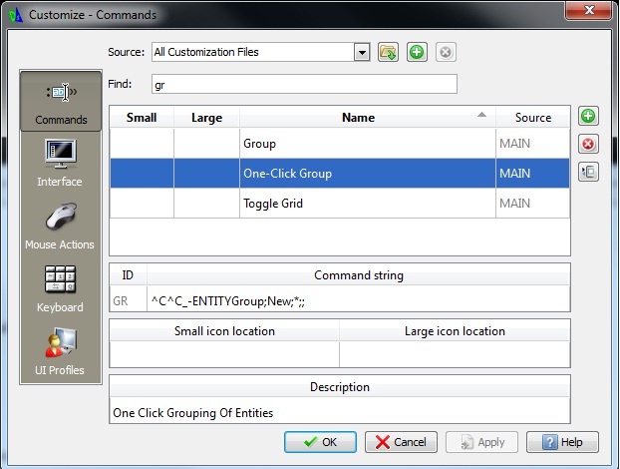Screen dimensions: 620x469
Task: Click MAIN source cell in Toggle Grid row
Action: 532,203
